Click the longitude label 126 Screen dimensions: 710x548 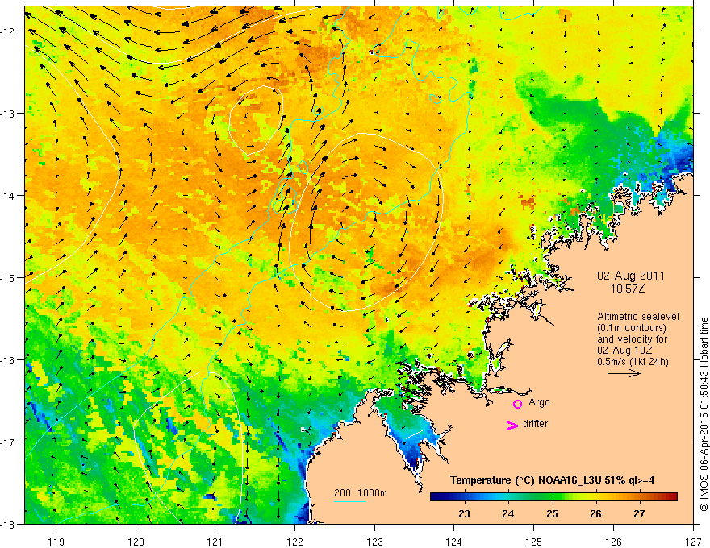(x=613, y=542)
